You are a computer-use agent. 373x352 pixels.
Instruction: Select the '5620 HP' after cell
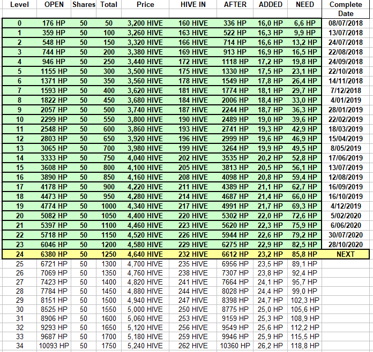(235, 225)
